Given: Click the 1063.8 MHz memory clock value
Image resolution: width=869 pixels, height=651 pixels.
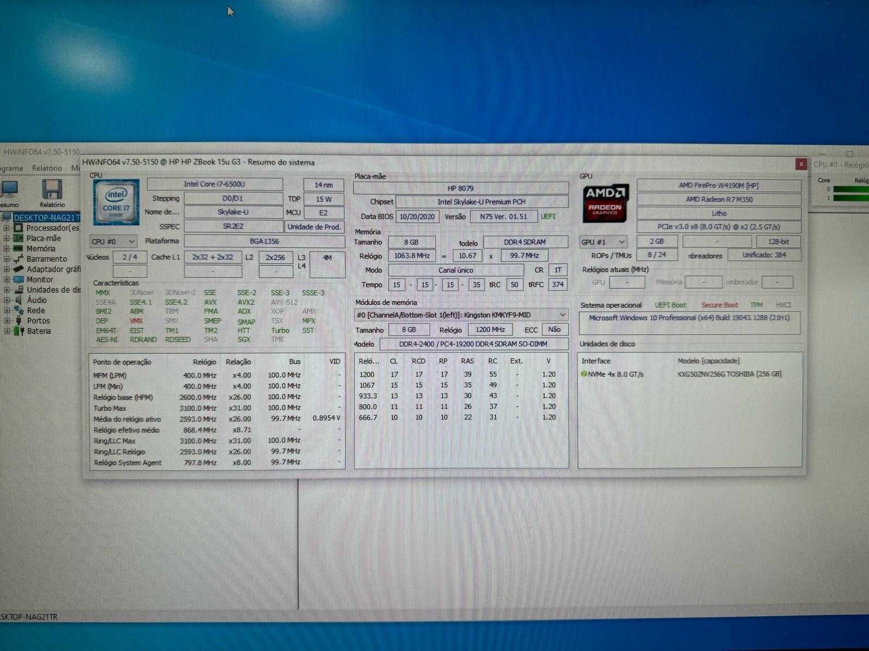Looking at the screenshot, I should [x=412, y=256].
